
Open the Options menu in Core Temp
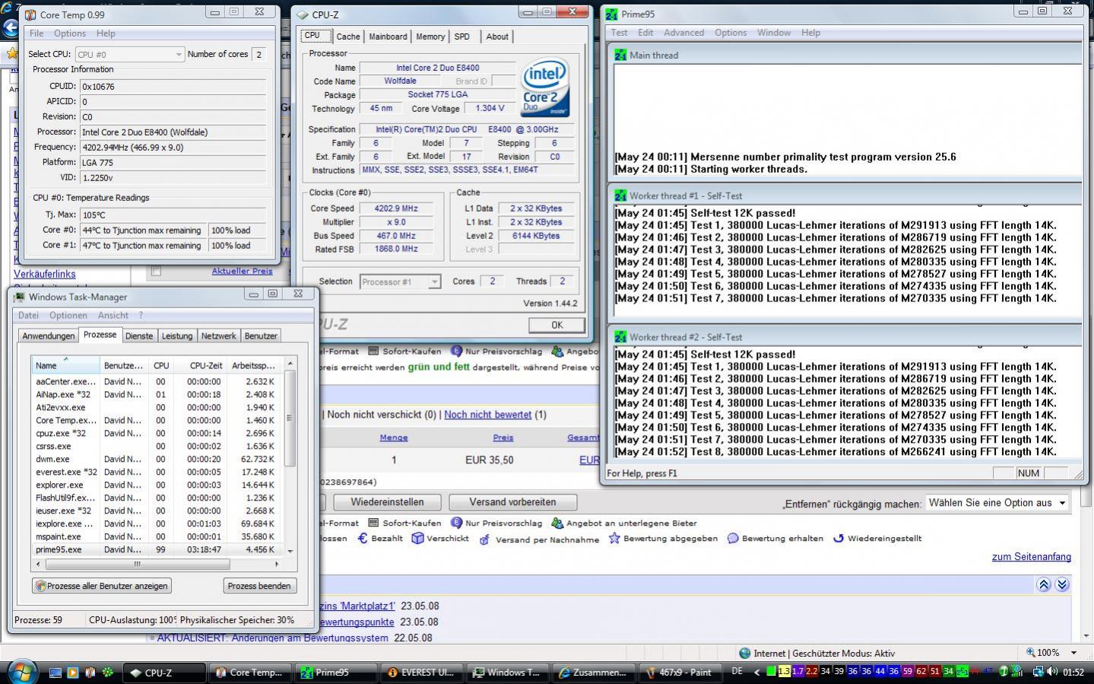pos(69,33)
